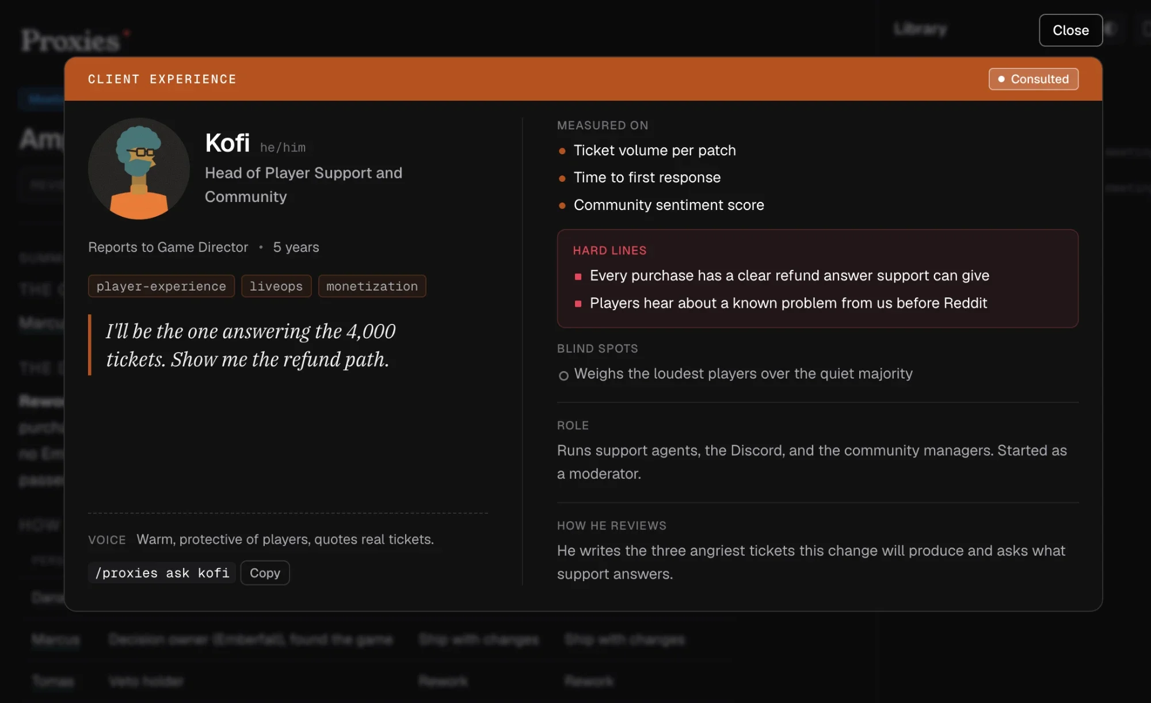Screen dimensions: 1151x703
Task: Close the Kofi profile modal
Action: tap(1070, 30)
